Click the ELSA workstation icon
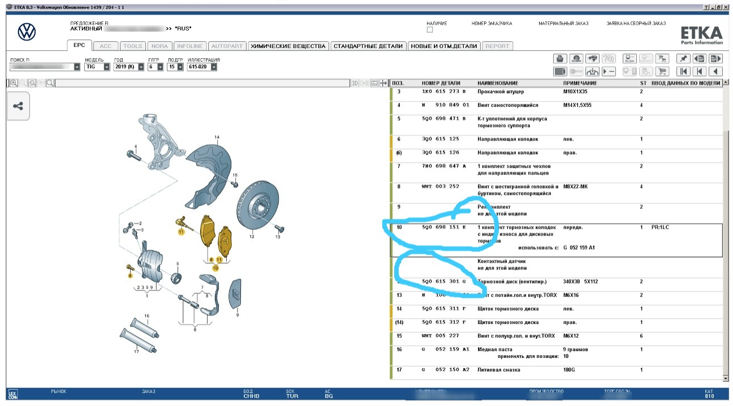 click(629, 59)
